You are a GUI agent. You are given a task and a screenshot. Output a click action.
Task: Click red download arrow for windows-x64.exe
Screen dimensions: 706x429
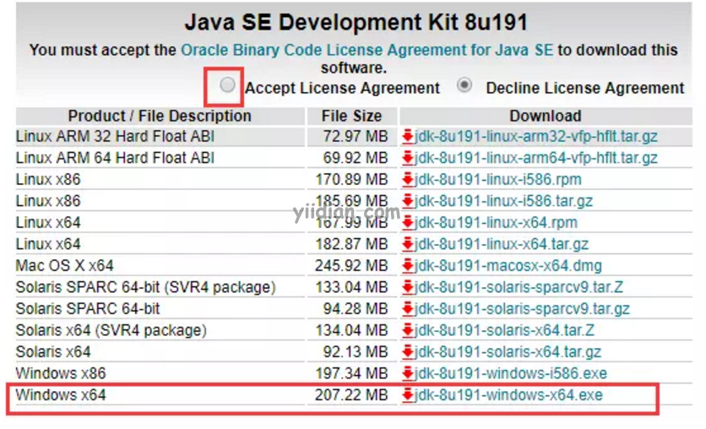click(408, 394)
